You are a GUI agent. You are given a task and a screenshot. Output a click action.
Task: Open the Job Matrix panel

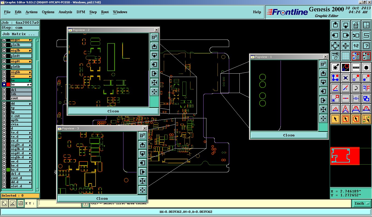coord(20,34)
